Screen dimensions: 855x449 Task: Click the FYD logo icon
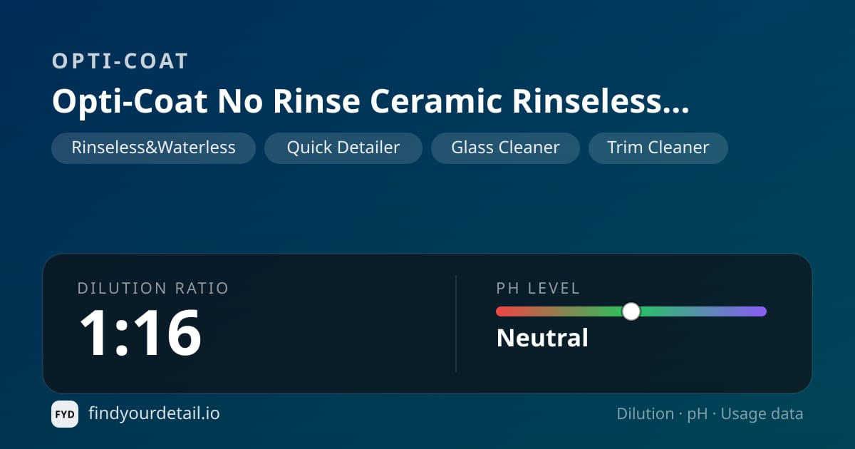65,414
